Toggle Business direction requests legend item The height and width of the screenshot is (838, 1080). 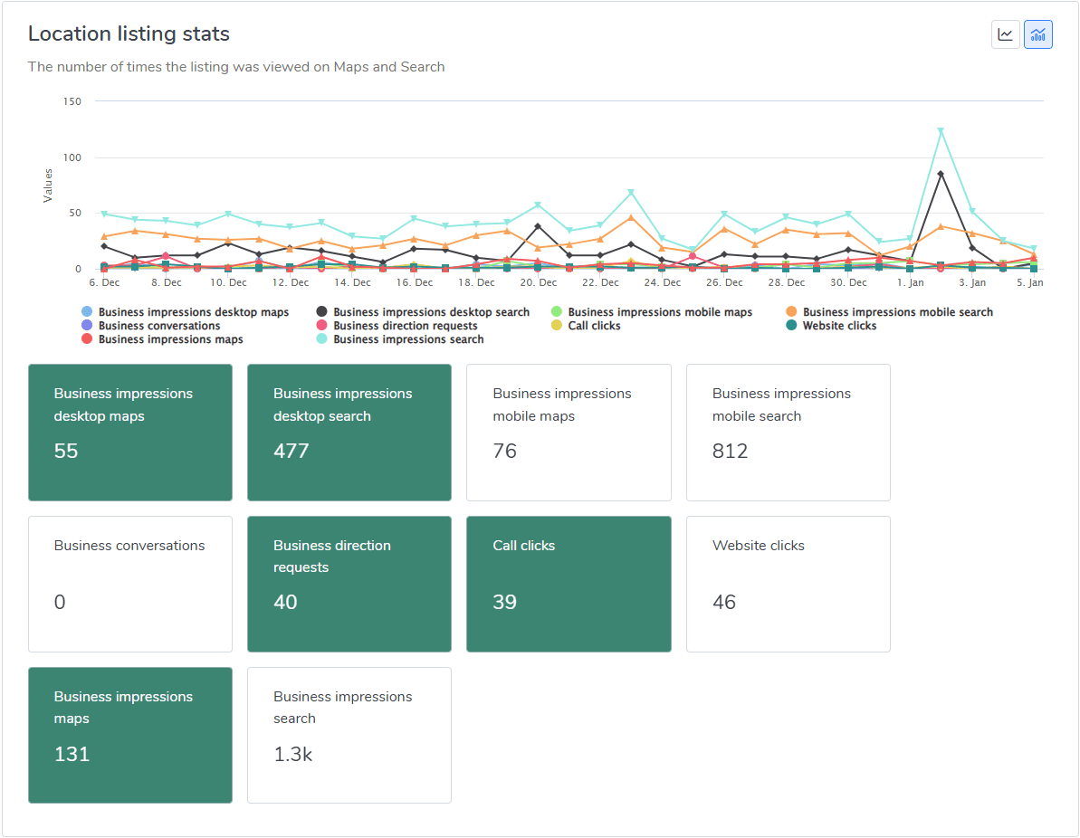coord(397,326)
